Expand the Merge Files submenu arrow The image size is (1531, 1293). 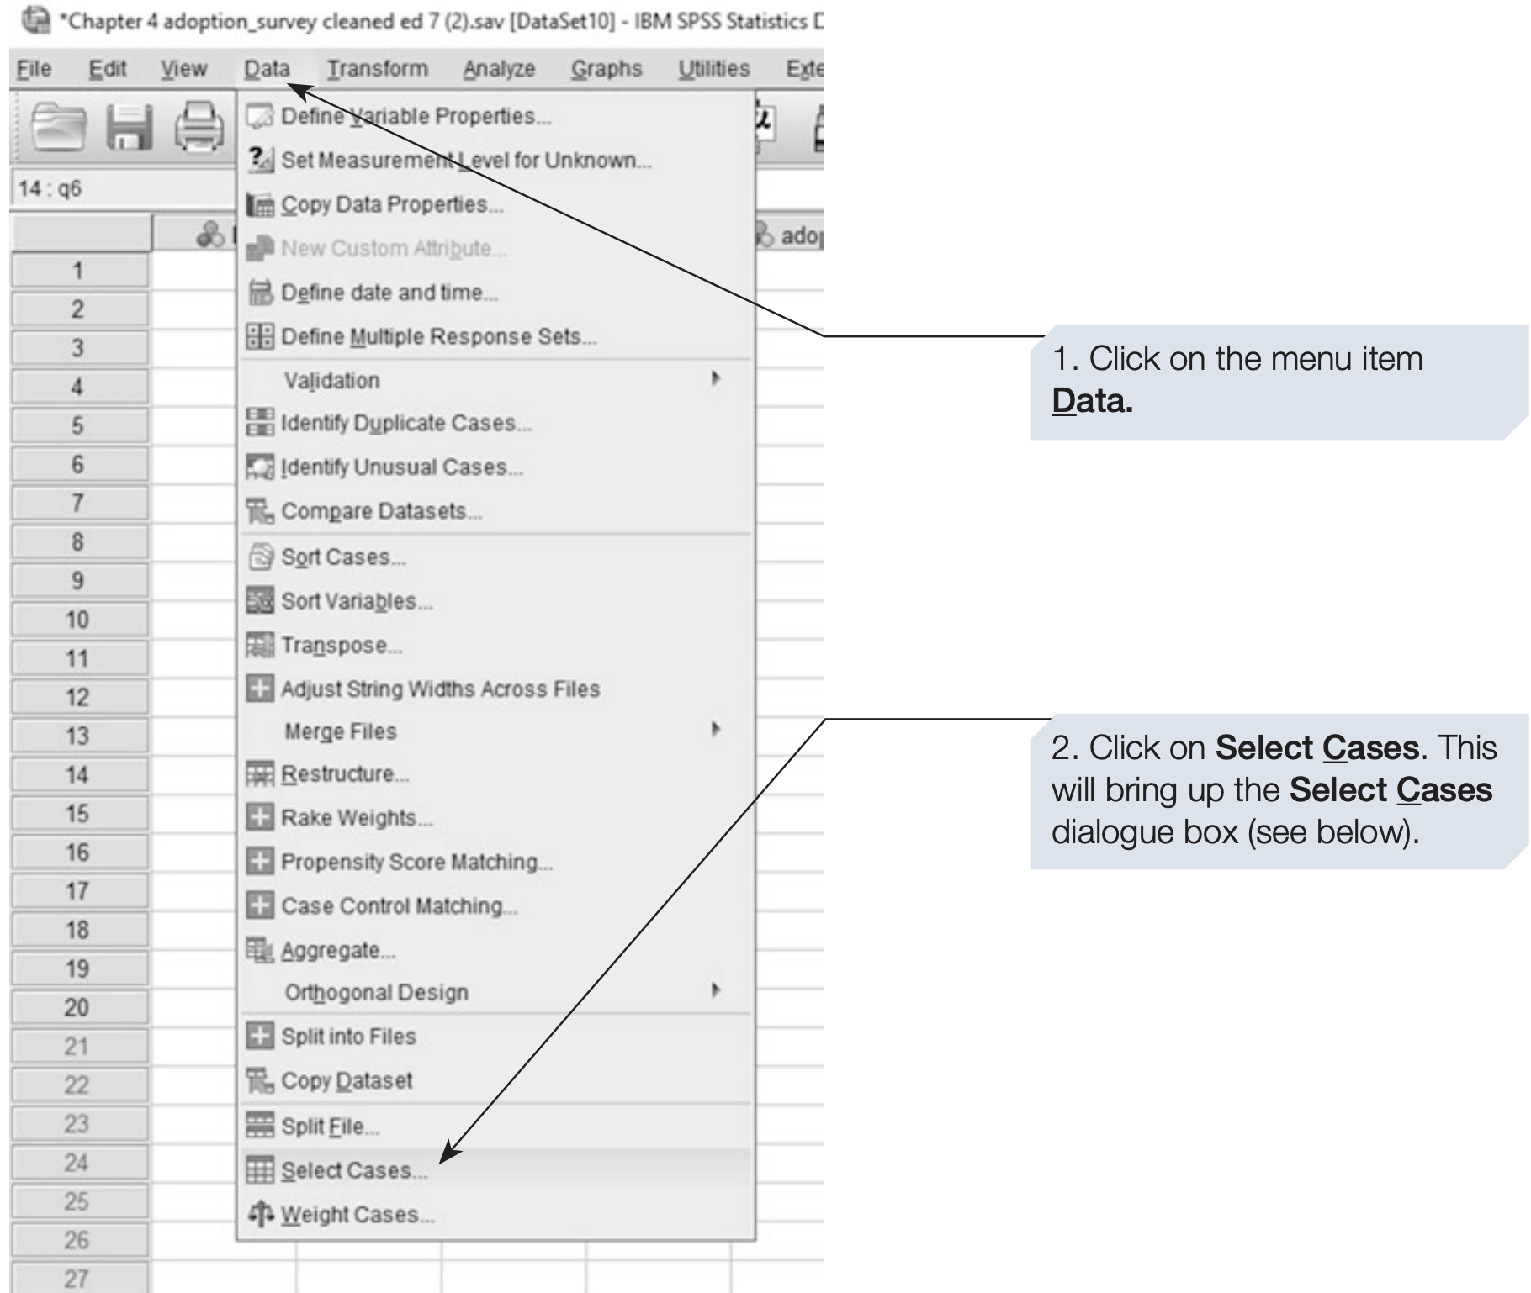tap(715, 730)
